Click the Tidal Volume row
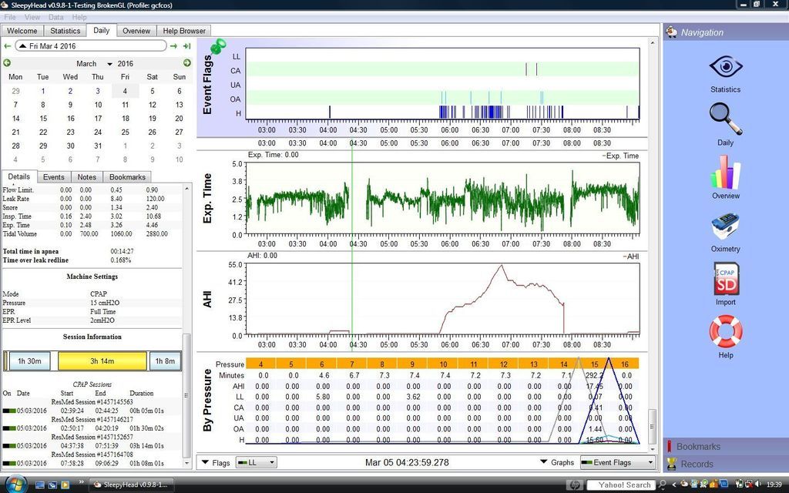 click(x=92, y=234)
